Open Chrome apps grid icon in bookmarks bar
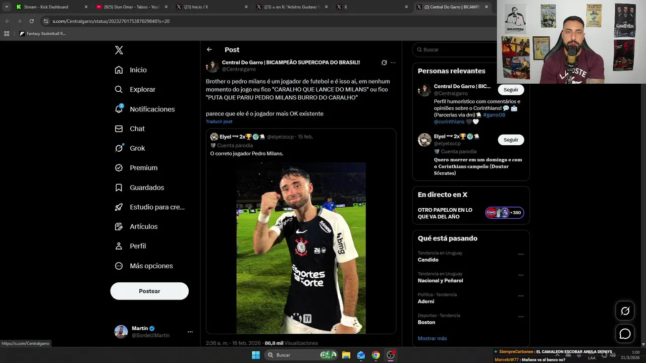 tap(7, 33)
